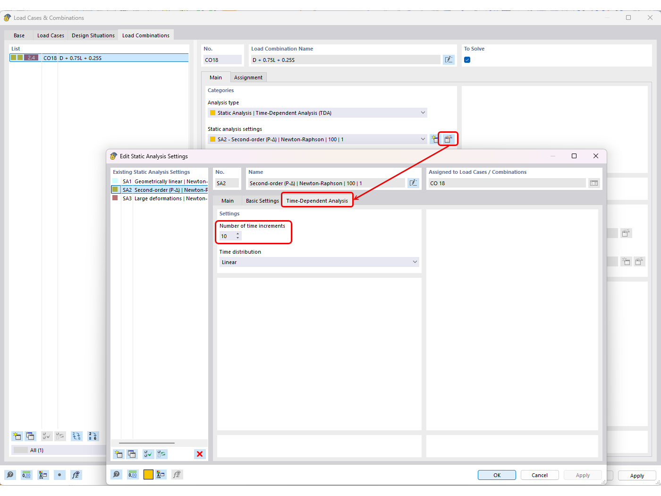Copy the selected static analysis setting
The height and width of the screenshot is (496, 661).
pos(132,454)
